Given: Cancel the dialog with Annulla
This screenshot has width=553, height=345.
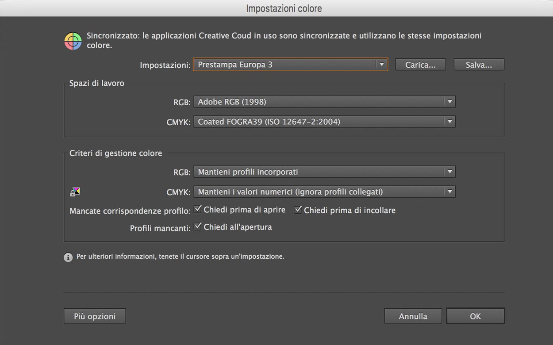Looking at the screenshot, I should click(413, 316).
